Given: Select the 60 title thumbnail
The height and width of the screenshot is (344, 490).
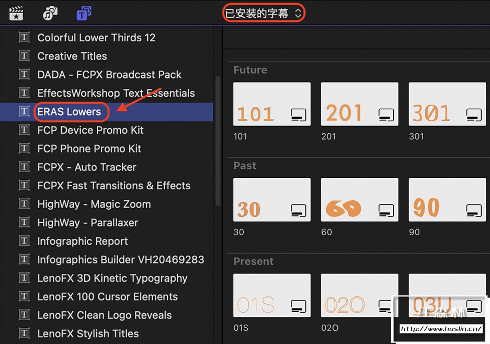Looking at the screenshot, I should (x=360, y=200).
